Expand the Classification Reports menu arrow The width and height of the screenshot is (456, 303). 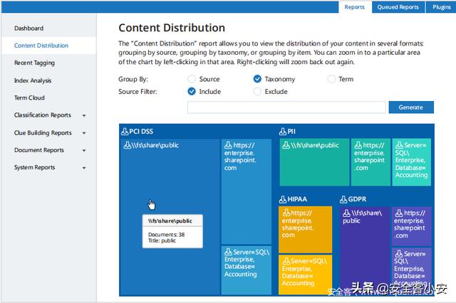click(x=84, y=115)
